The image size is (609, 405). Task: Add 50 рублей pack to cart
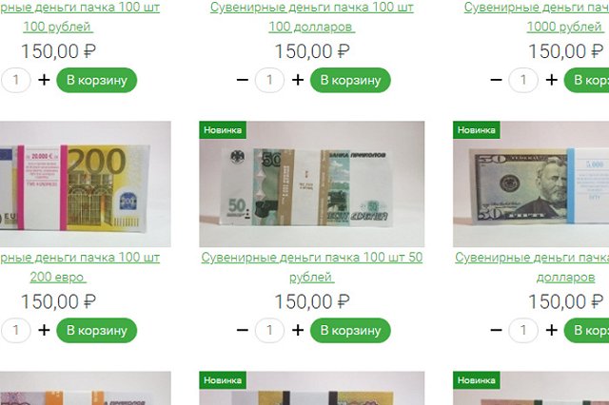[350, 330]
